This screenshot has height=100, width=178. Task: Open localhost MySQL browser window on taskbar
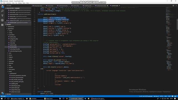click(18, 99)
